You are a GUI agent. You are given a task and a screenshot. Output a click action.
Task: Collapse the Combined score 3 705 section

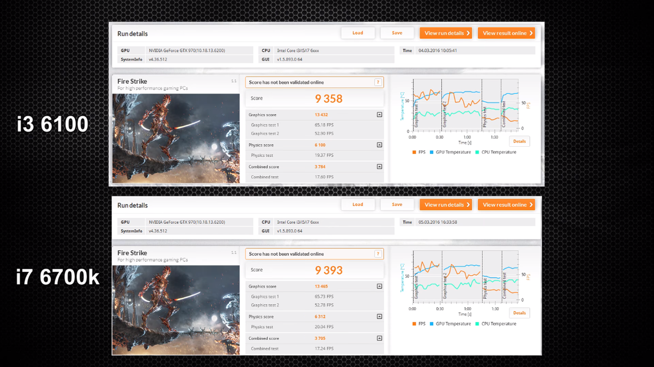point(379,338)
